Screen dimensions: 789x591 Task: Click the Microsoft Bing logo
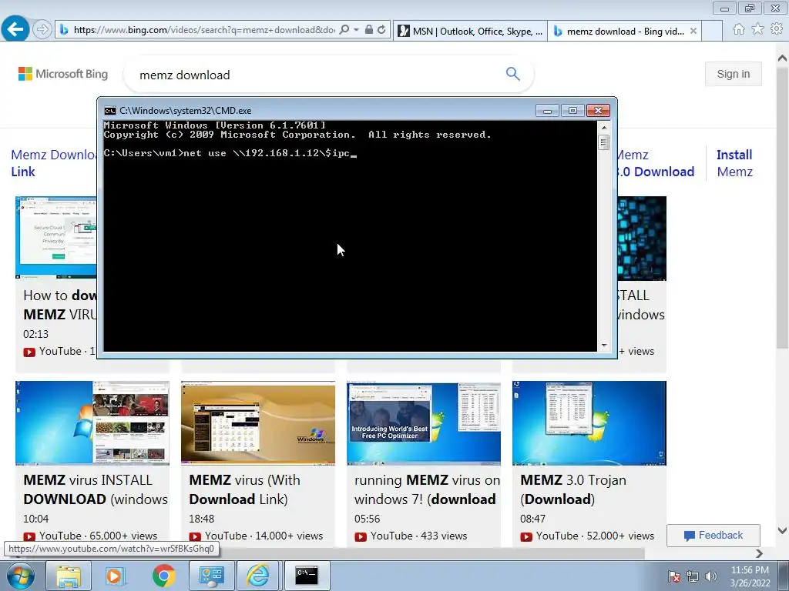pyautogui.click(x=63, y=74)
